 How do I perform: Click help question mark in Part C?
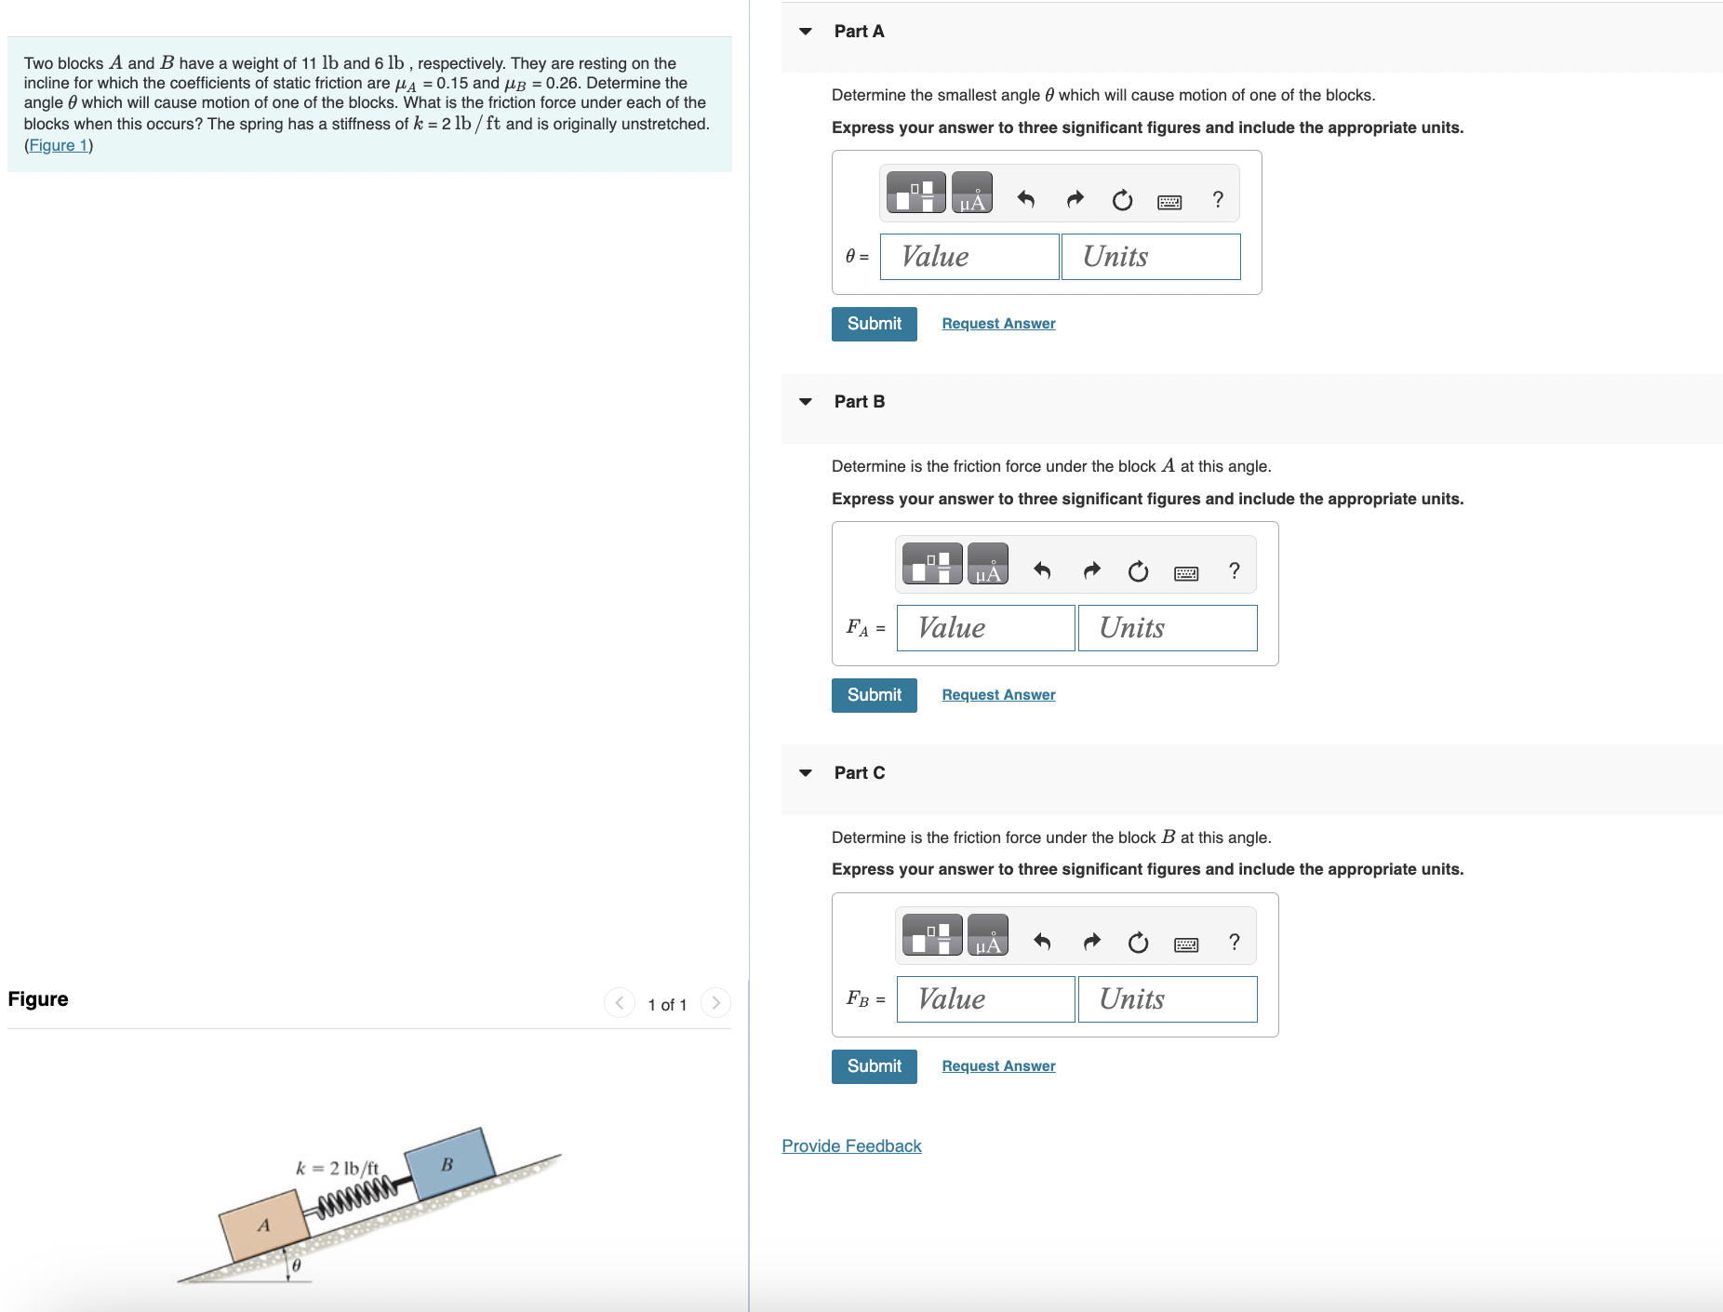[1235, 942]
